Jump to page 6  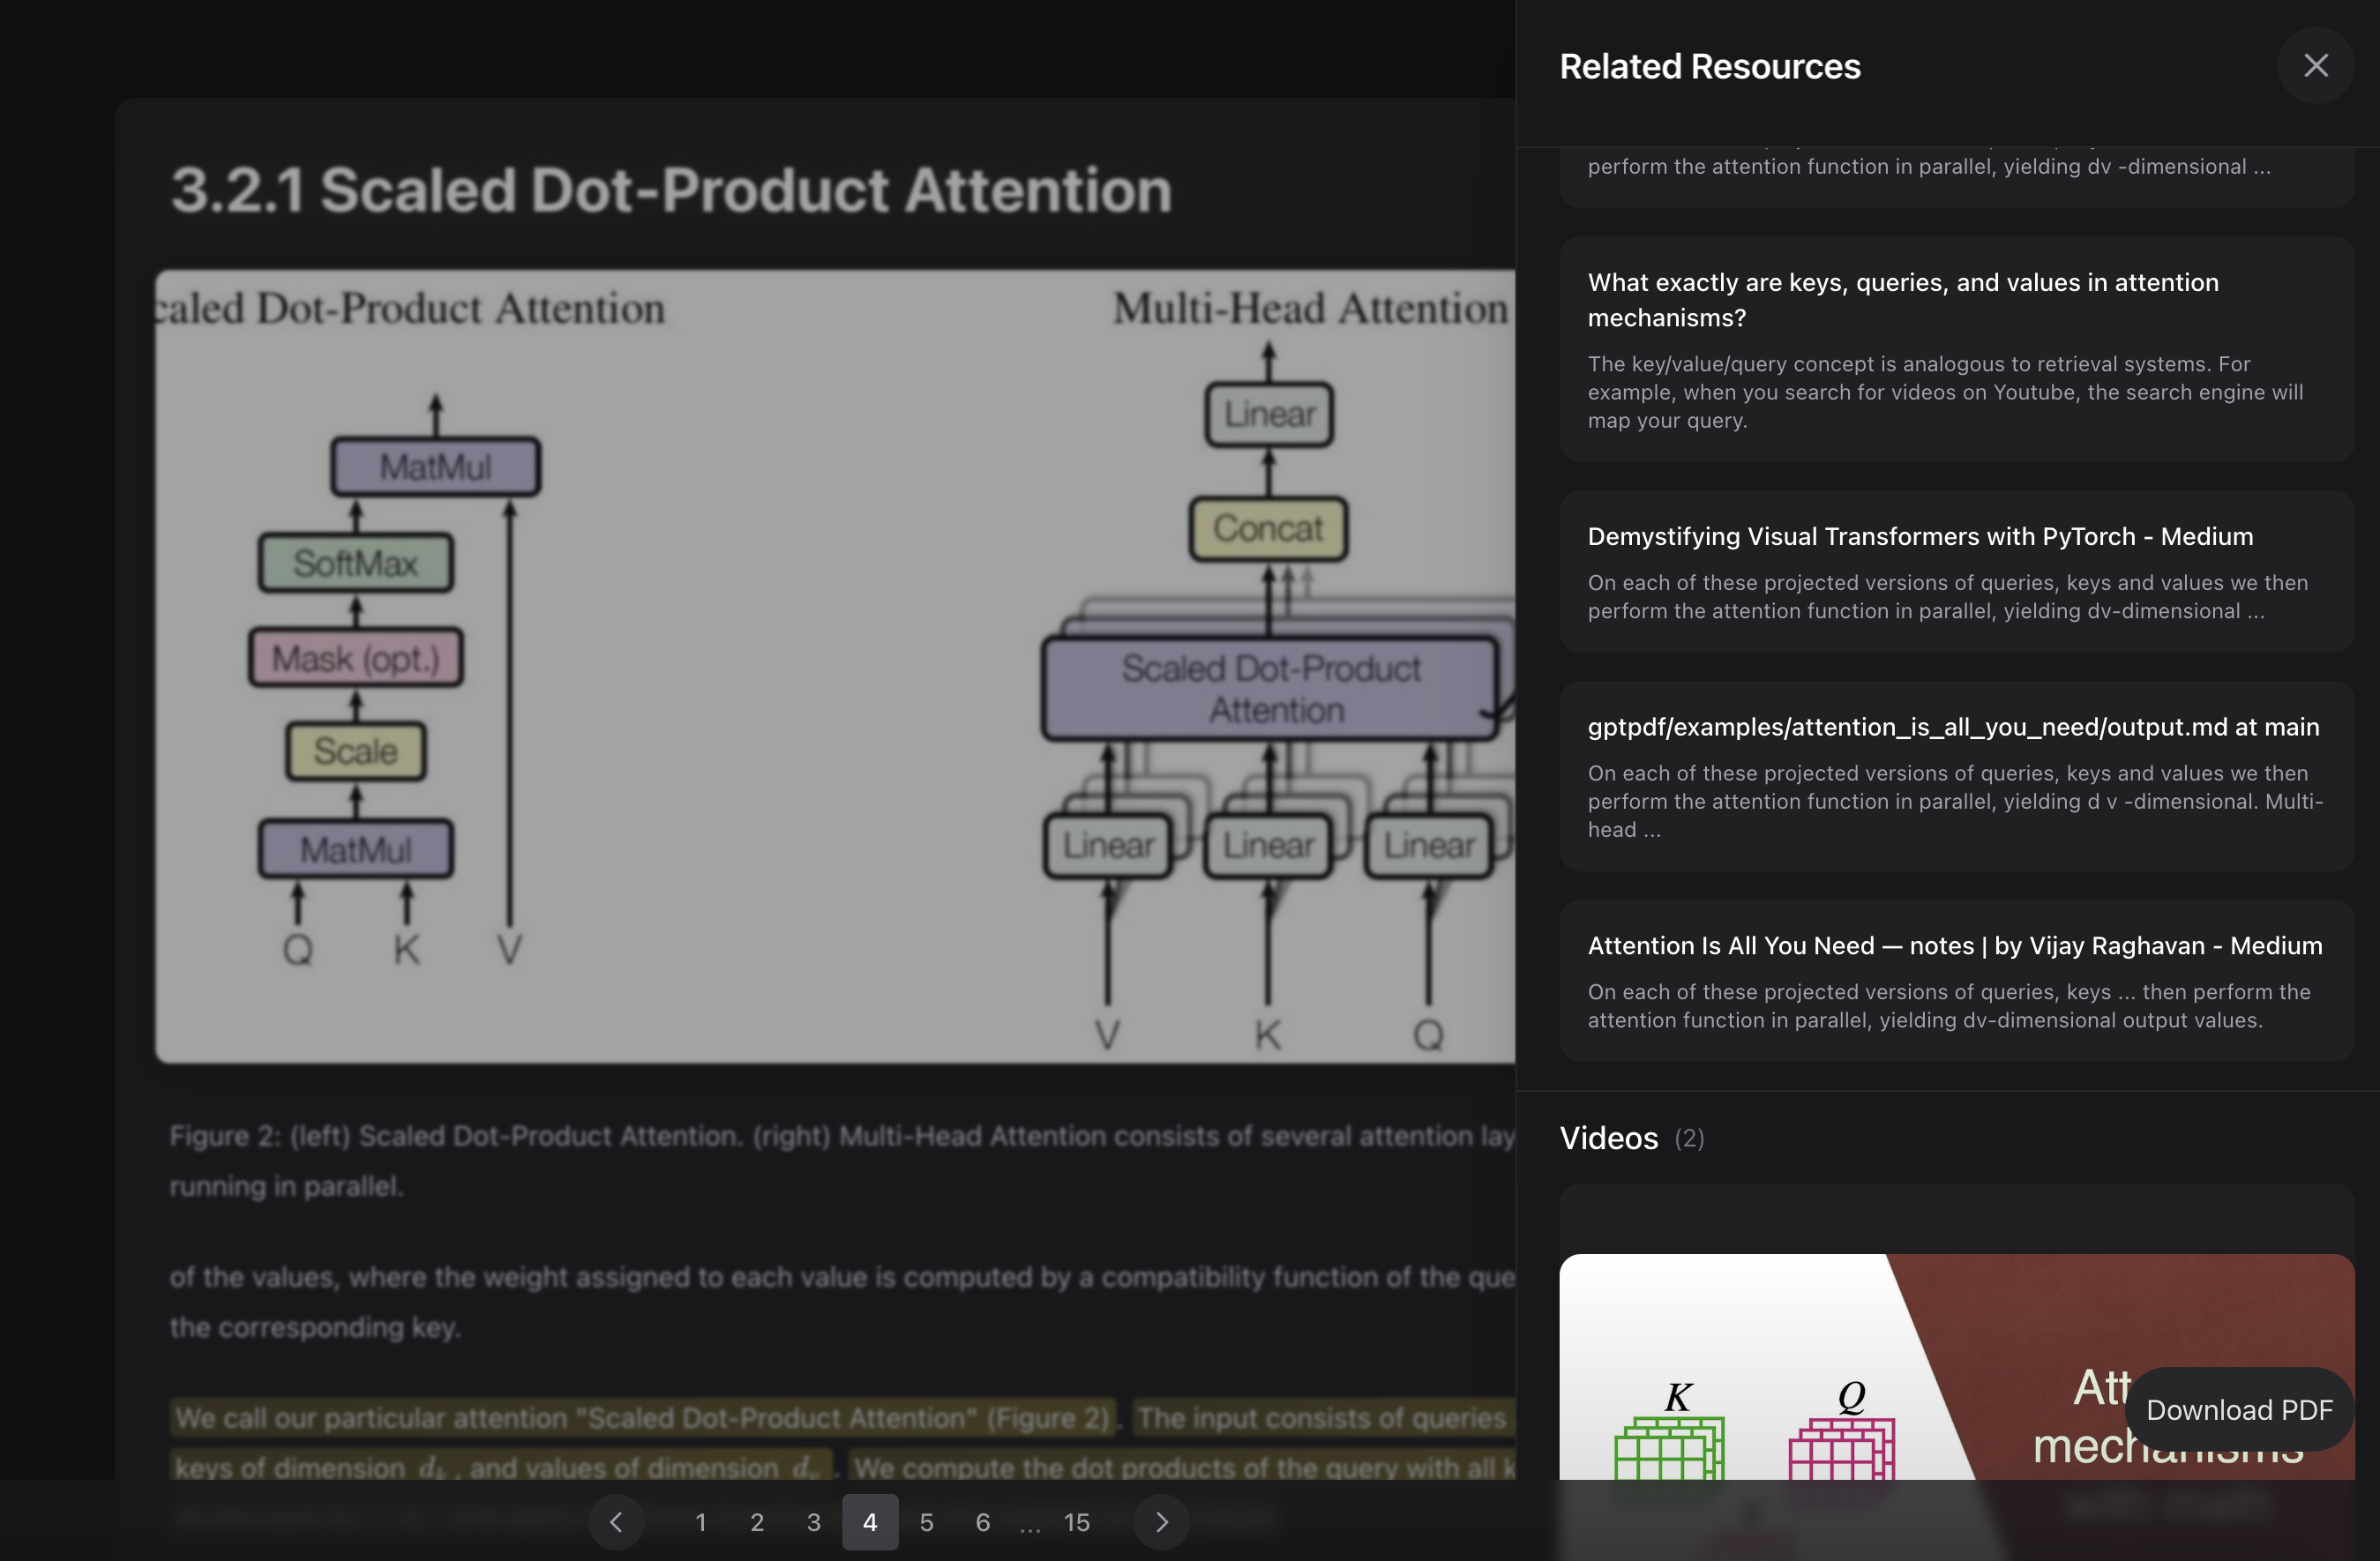pos(983,1522)
